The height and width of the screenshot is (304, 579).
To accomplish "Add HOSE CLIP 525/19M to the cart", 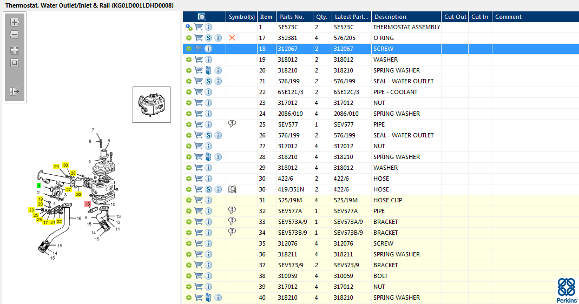I will coord(199,200).
